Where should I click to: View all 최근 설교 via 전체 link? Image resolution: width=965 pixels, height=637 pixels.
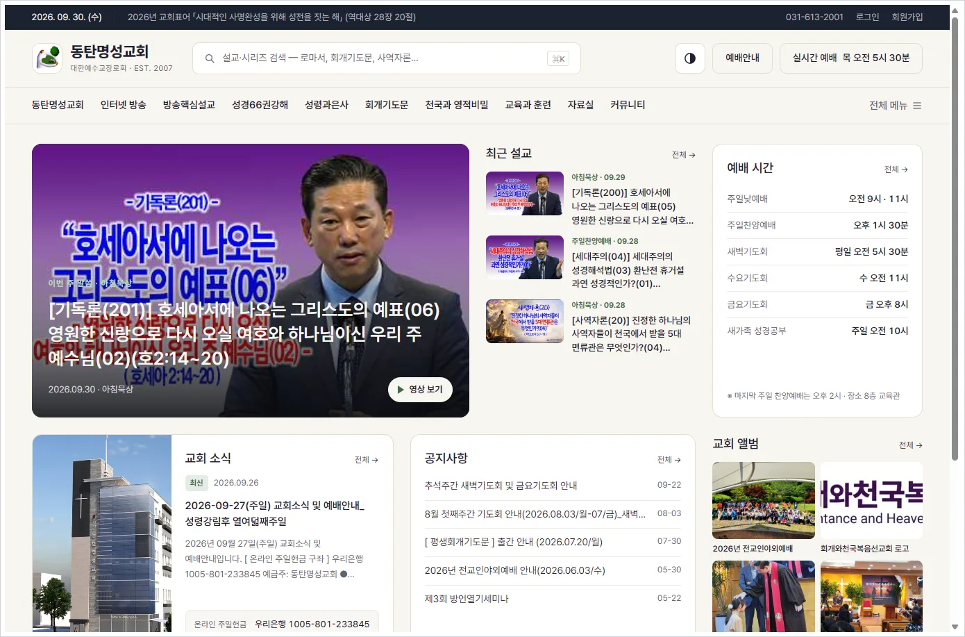click(684, 155)
